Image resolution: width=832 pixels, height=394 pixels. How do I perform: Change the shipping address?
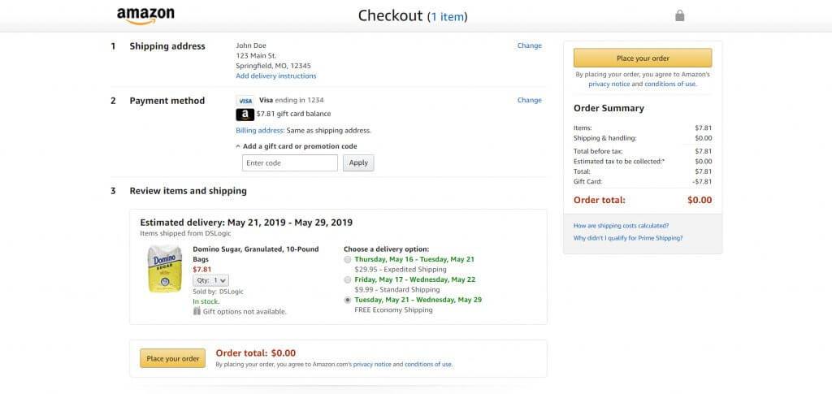point(529,45)
